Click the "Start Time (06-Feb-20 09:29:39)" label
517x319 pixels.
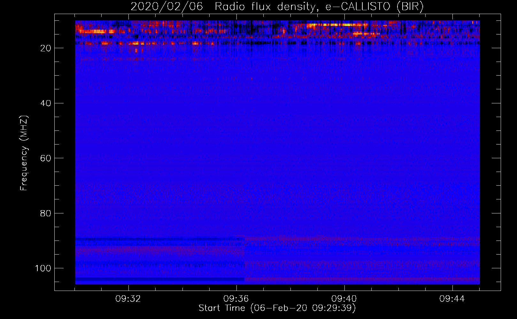click(277, 308)
